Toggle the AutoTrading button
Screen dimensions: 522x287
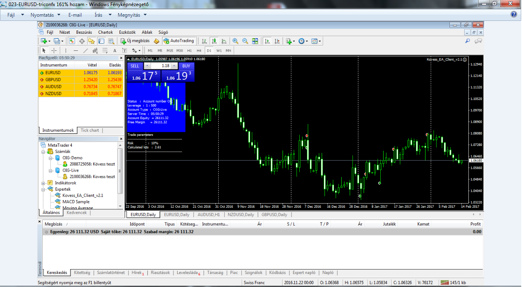point(178,41)
